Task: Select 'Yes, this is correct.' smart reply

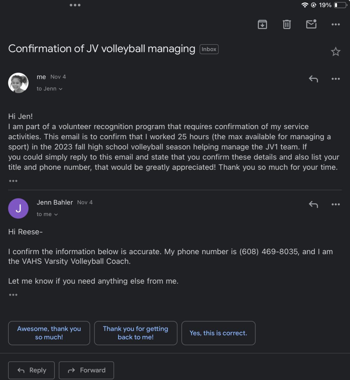Action: coord(218,333)
